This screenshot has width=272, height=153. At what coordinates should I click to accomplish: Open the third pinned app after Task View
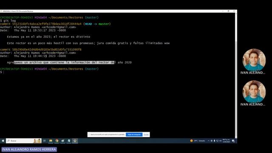(63, 141)
